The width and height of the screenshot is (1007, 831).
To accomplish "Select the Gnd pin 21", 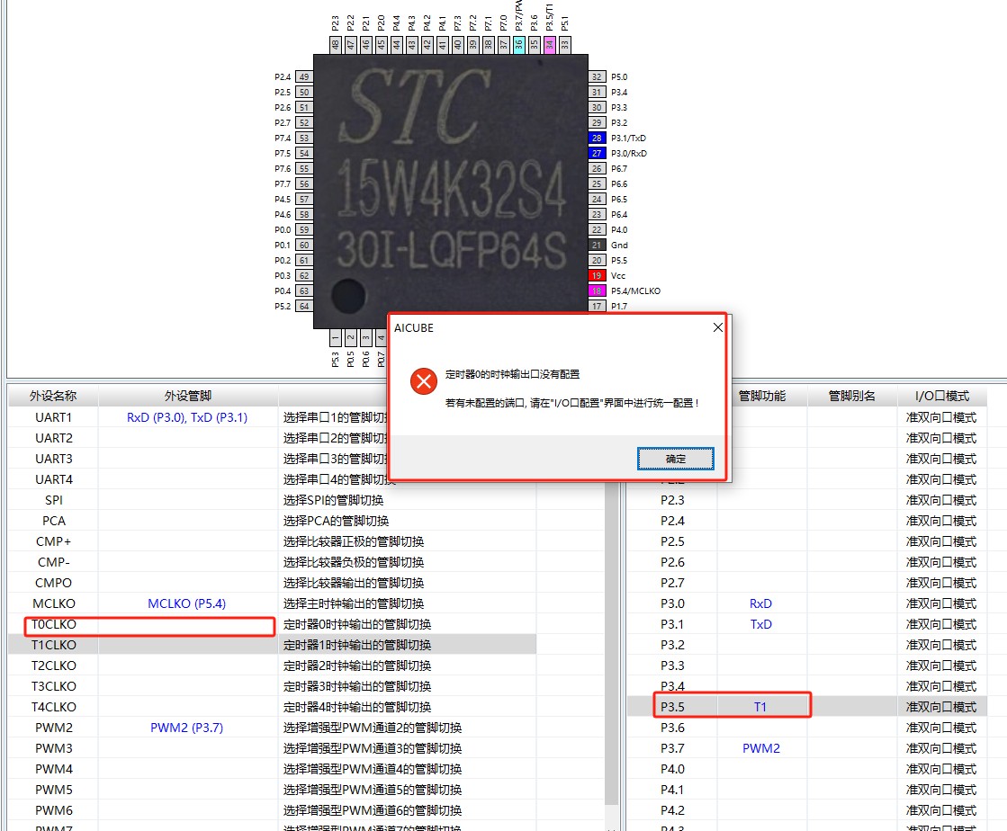I will click(x=597, y=246).
